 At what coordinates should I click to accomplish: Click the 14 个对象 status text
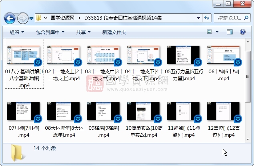coord(45,148)
